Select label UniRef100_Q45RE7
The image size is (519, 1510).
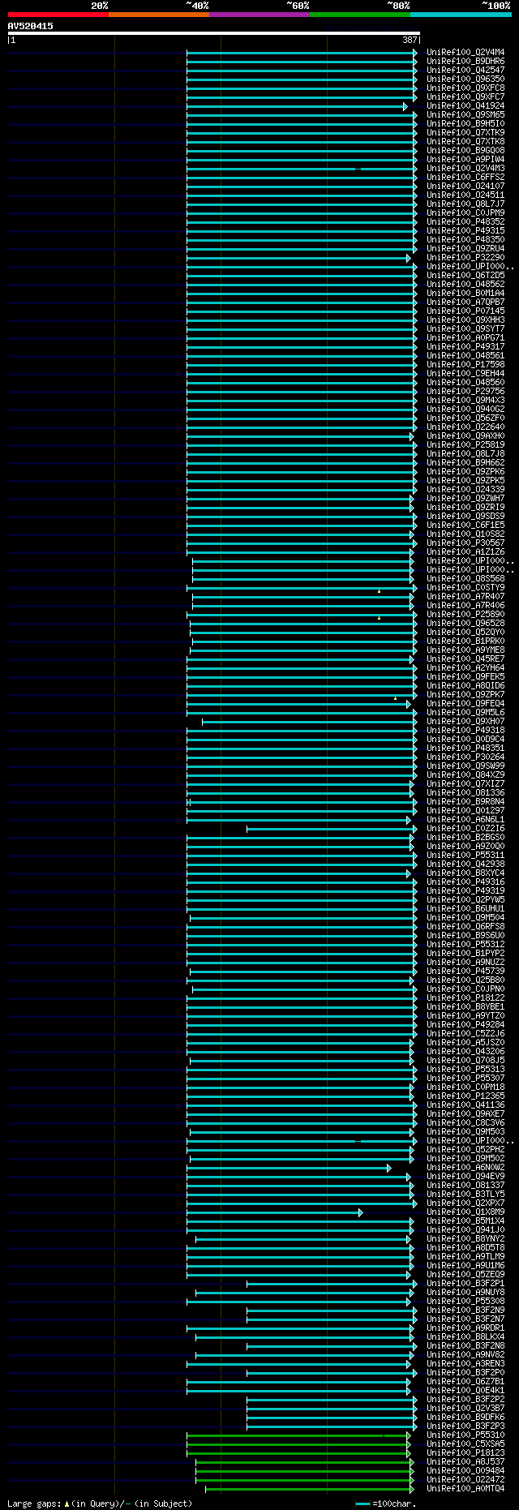(x=465, y=658)
